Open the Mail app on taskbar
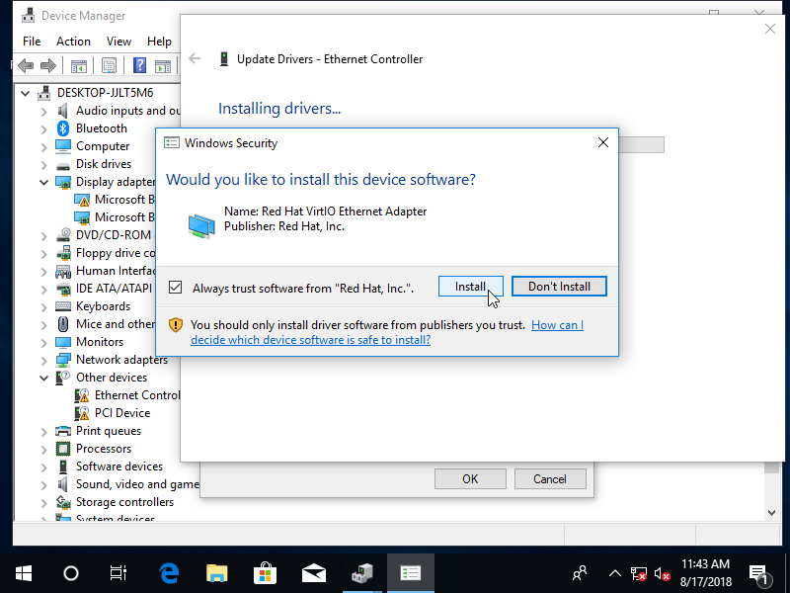The width and height of the screenshot is (790, 593). (314, 572)
